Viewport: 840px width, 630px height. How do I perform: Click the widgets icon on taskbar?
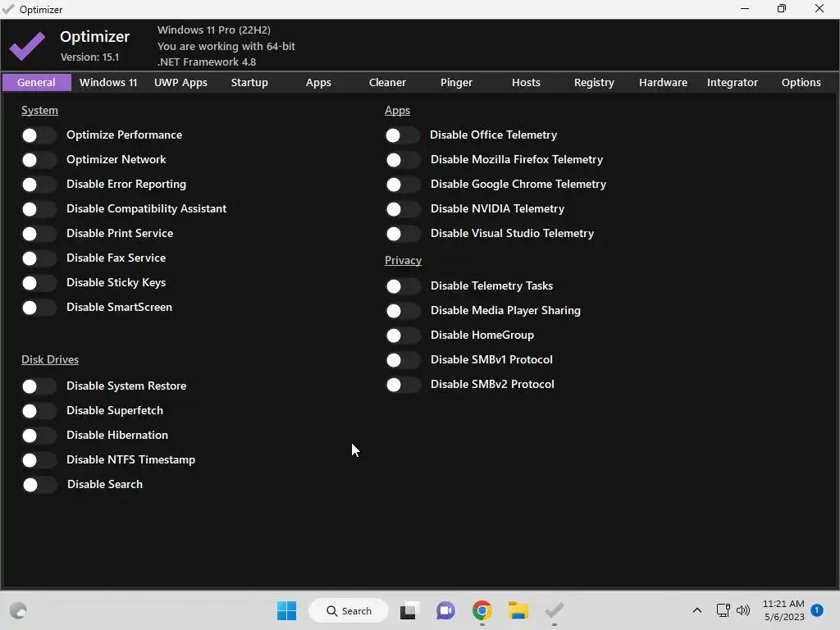click(x=18, y=610)
